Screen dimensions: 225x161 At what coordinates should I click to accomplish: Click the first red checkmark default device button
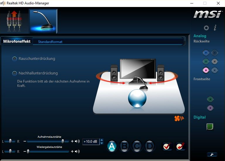[x=167, y=146]
